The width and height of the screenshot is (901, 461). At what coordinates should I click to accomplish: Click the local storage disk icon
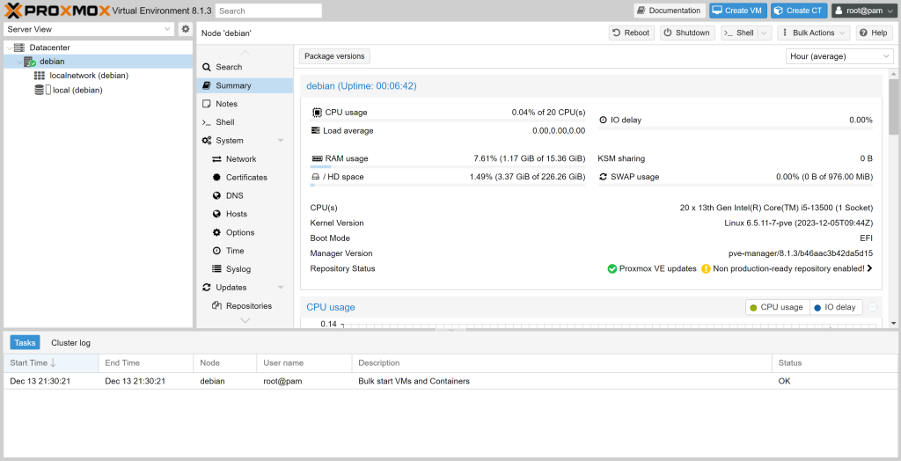click(40, 90)
